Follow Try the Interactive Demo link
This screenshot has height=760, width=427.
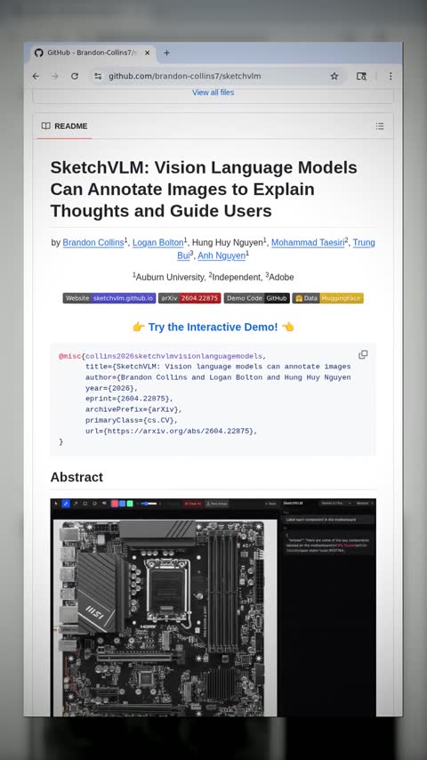(213, 327)
